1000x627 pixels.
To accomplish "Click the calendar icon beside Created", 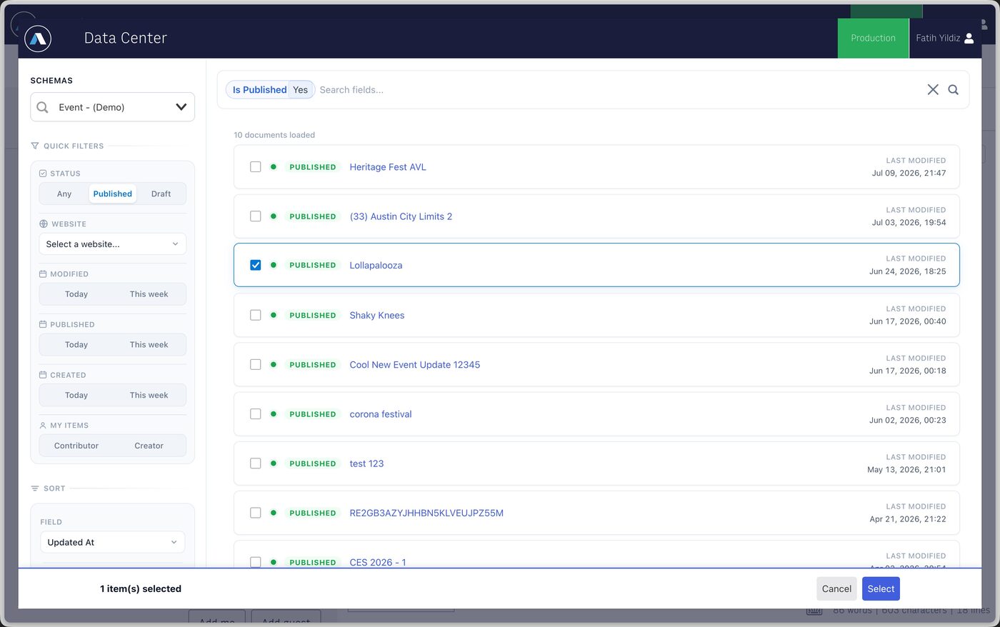I will coord(43,375).
